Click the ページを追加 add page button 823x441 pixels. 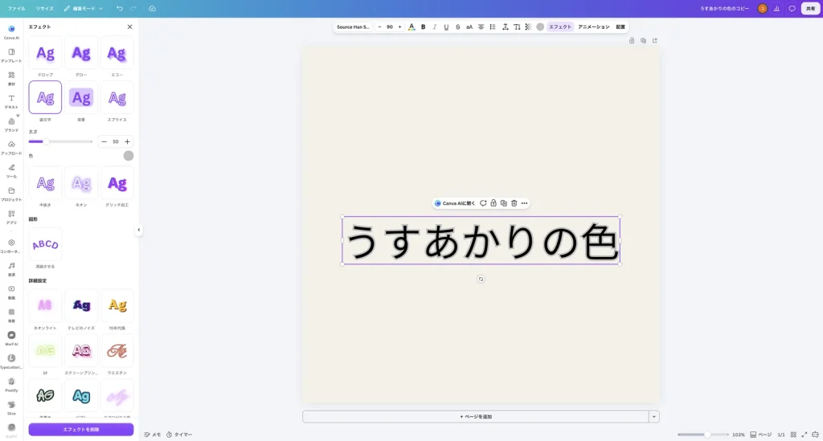476,416
